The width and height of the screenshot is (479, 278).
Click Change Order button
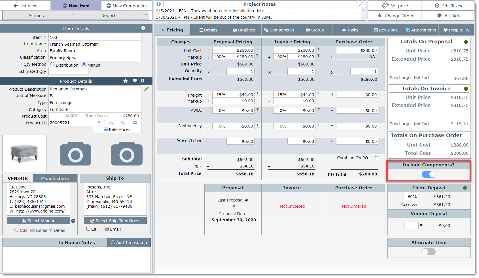coord(395,16)
